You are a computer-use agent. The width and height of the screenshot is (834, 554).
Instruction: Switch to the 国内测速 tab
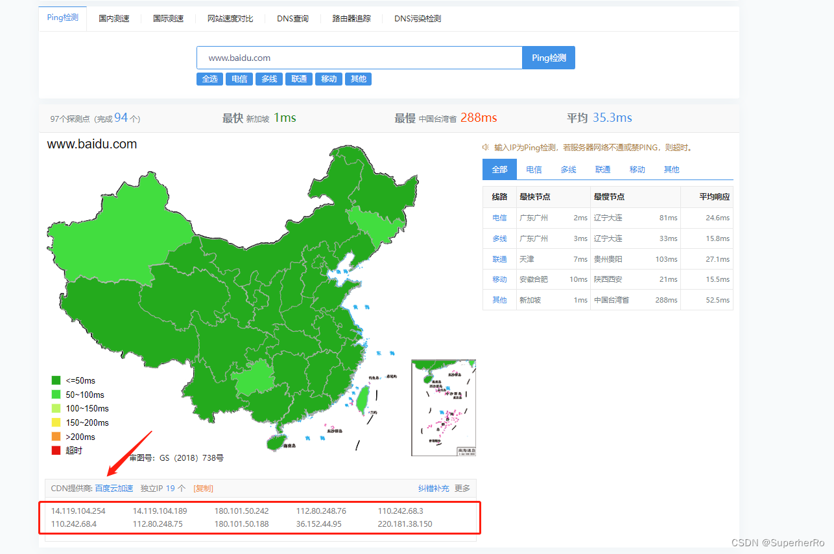click(x=113, y=19)
